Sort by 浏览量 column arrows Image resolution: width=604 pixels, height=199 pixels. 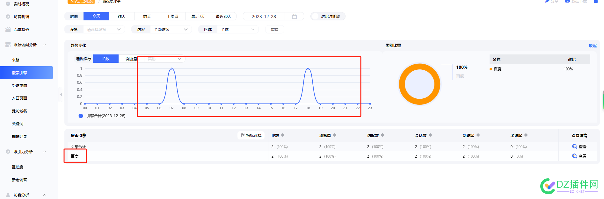coord(335,135)
